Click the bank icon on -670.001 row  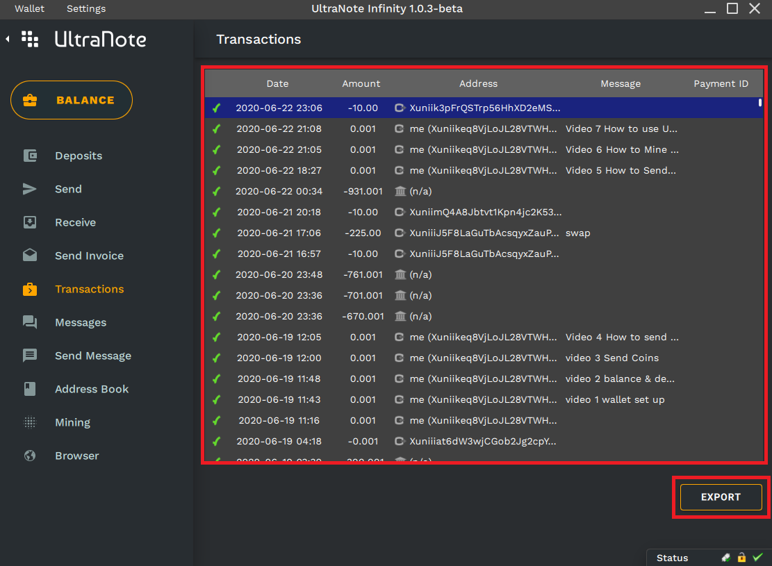(400, 316)
